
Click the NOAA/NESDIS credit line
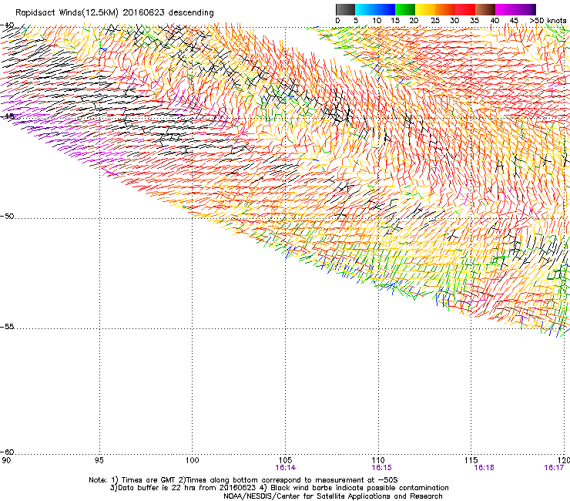point(333,496)
